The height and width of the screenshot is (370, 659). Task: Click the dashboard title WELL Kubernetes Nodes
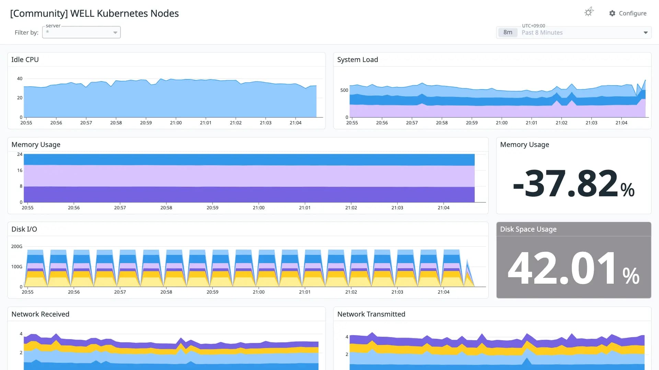point(94,13)
